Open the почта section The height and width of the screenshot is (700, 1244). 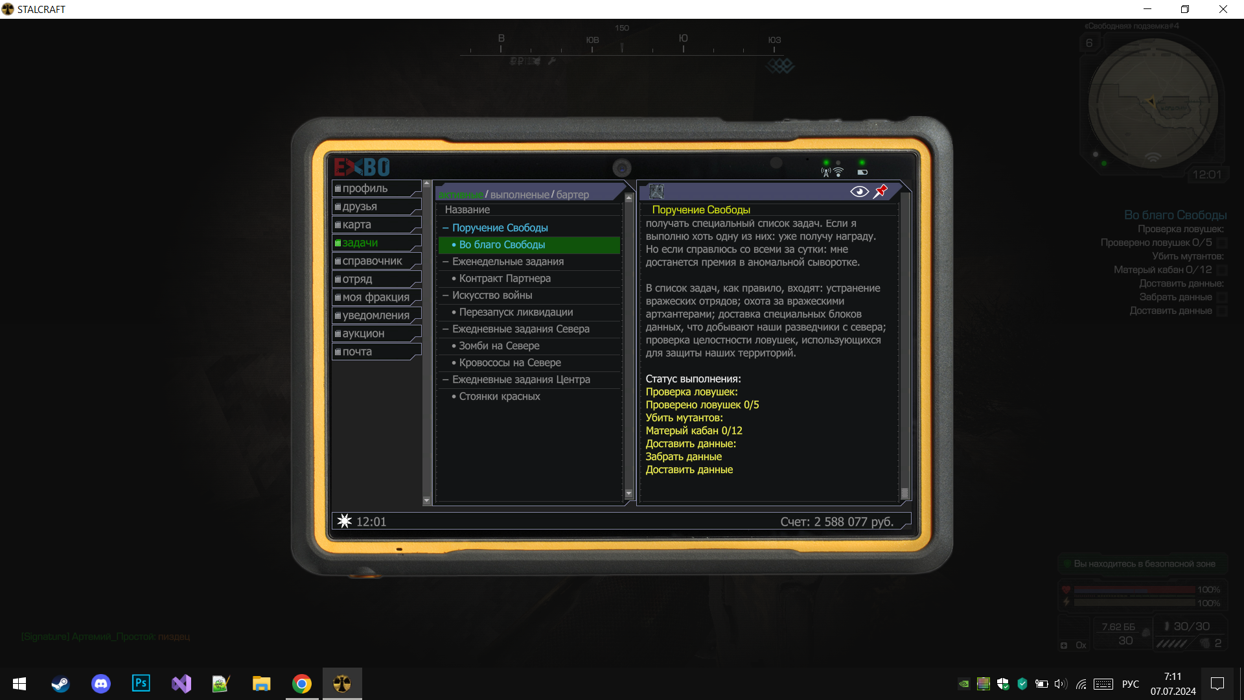[x=376, y=352]
